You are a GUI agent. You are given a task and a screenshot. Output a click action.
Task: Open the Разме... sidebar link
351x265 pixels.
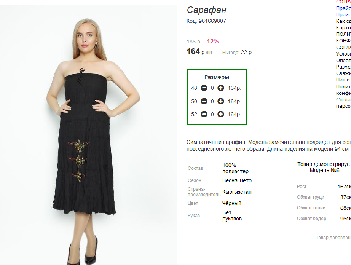[x=343, y=67]
